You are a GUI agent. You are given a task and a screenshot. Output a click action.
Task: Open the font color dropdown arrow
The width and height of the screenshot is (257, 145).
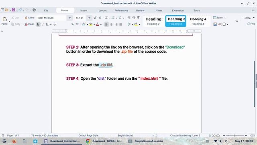101,24
